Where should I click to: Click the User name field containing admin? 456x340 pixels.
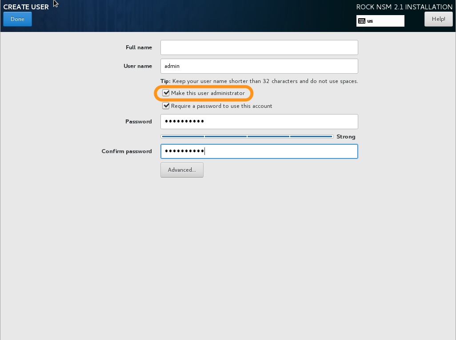259,66
